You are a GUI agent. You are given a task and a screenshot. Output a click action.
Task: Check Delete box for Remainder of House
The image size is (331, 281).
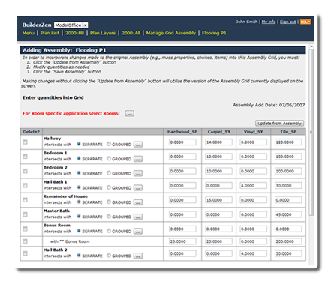pyautogui.click(x=25, y=200)
